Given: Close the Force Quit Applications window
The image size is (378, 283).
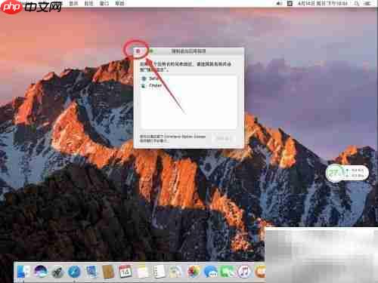Looking at the screenshot, I should (x=138, y=51).
